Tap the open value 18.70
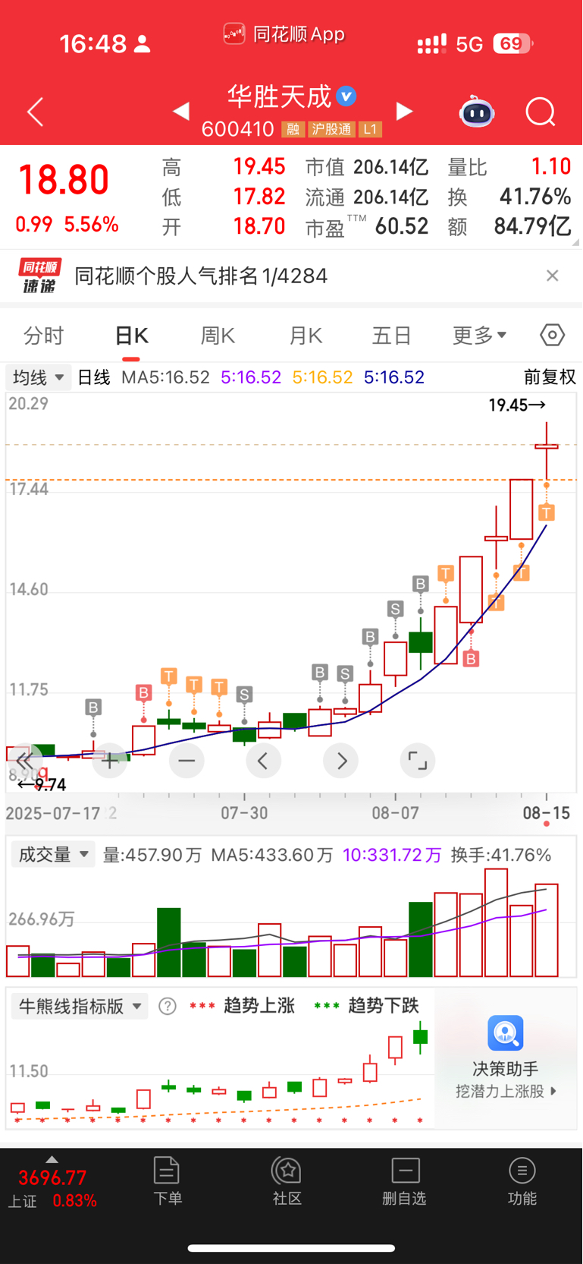The width and height of the screenshot is (583, 1264). [259, 226]
